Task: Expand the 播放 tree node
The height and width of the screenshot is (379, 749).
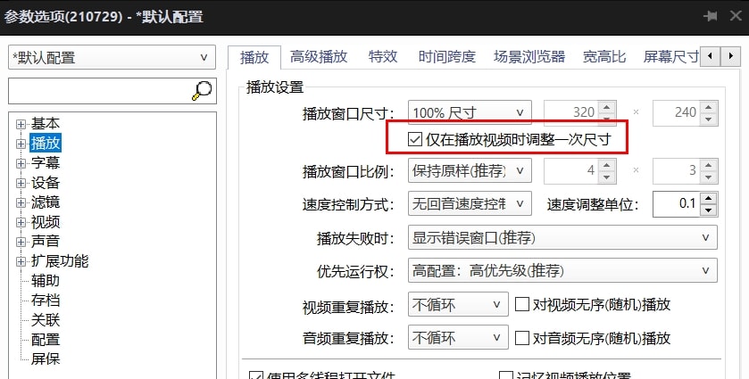Action: [x=21, y=144]
